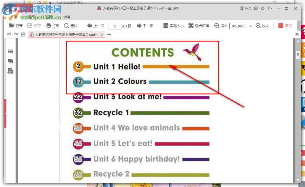Screen dimensions: 305x187
Task: Open the 查找 search tool
Action: 71,26
